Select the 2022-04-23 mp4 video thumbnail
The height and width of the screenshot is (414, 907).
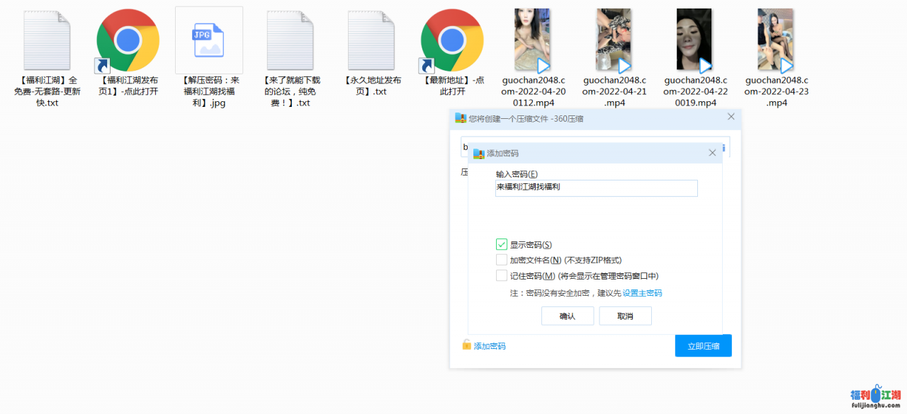tap(775, 40)
